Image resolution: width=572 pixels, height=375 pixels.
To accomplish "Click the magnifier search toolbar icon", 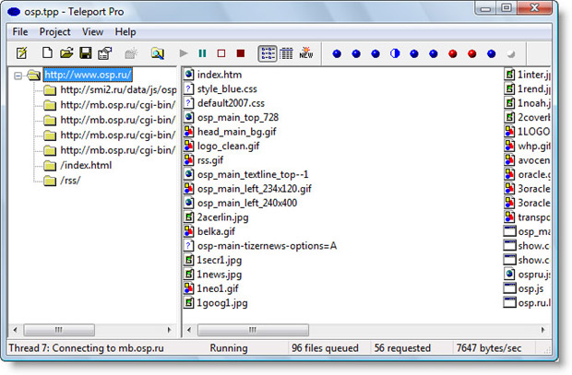I will point(158,53).
